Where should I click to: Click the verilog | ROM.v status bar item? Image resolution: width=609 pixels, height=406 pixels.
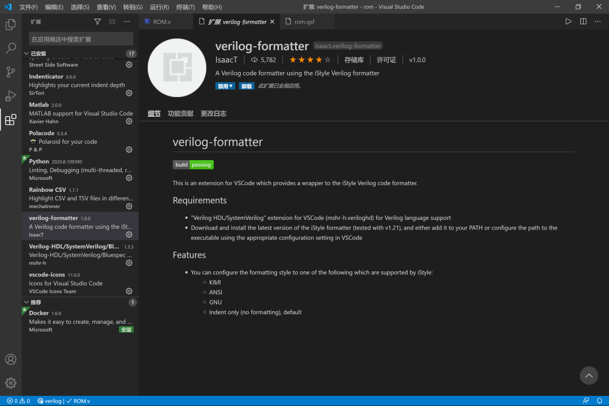pyautogui.click(x=64, y=401)
